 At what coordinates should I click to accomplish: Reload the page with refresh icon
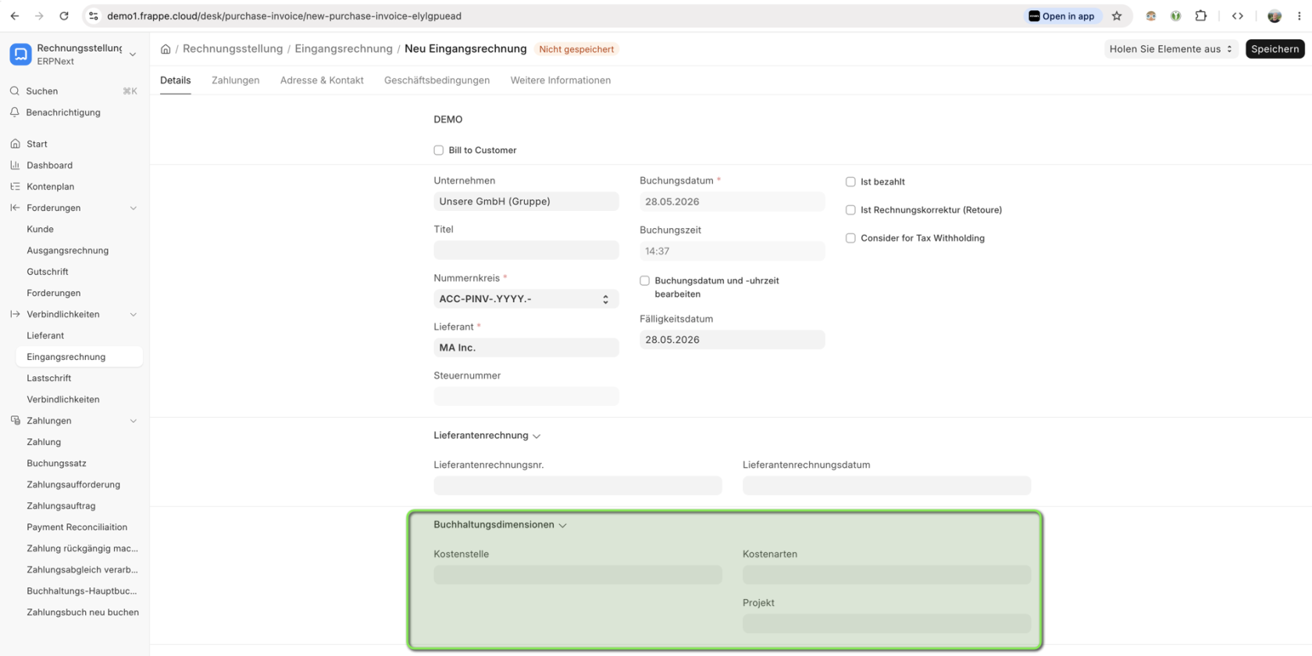pos(64,16)
